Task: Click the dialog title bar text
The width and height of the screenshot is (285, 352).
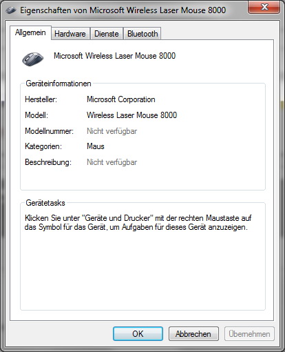Action: (123, 10)
